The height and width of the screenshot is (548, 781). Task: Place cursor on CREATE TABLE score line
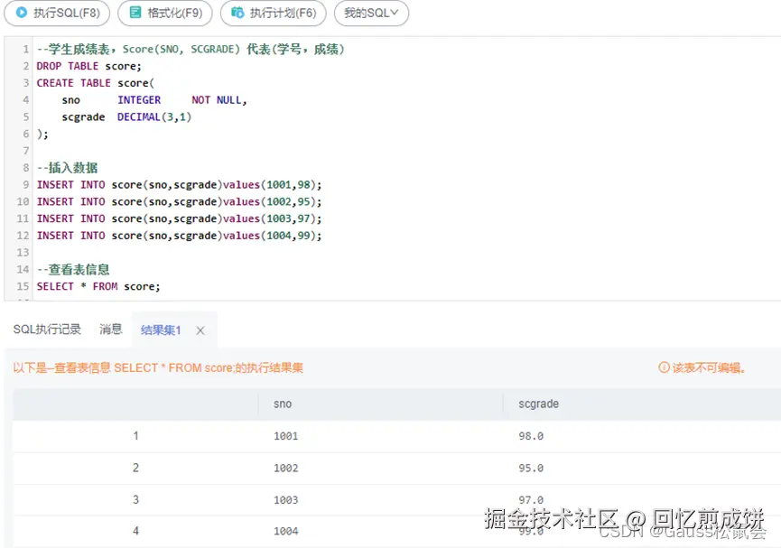pos(95,83)
